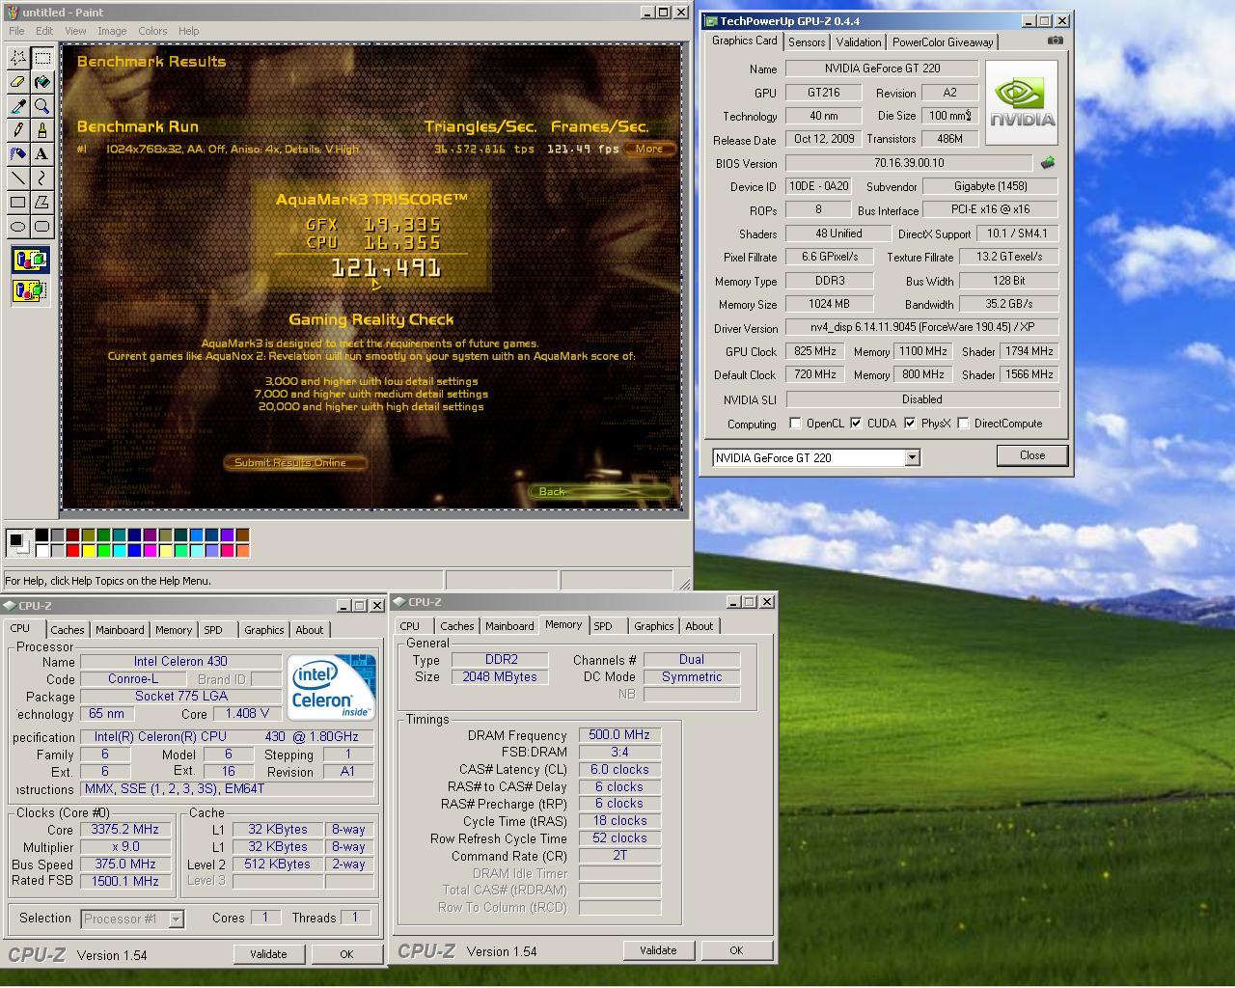This screenshot has width=1235, height=988.
Task: Choose the Pencil tool in Paint
Action: click(17, 130)
